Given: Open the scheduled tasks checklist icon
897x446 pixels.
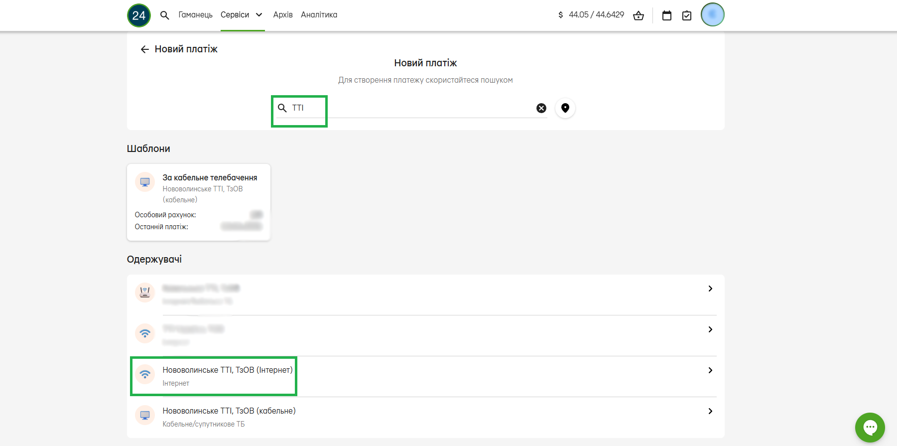Looking at the screenshot, I should (687, 15).
